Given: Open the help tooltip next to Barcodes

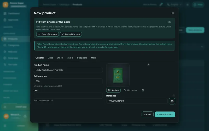Looking at the screenshot, I should pyautogui.click(x=174, y=96).
